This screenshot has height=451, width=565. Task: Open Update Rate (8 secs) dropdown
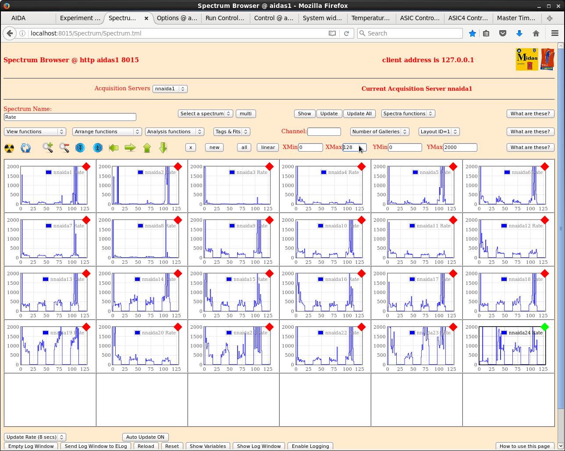35,437
